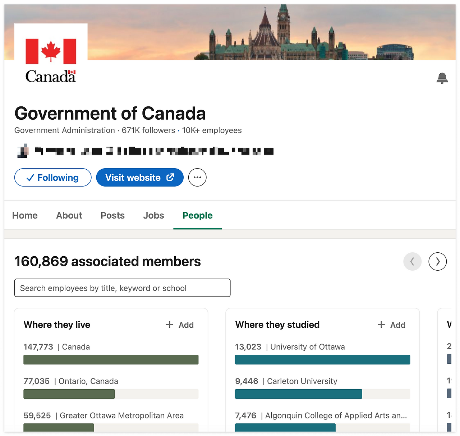Click the 10K+ employees link

(212, 130)
